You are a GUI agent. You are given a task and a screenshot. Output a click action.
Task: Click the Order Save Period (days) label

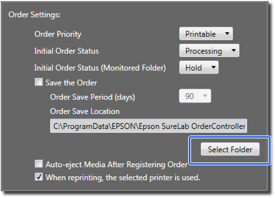point(92,97)
